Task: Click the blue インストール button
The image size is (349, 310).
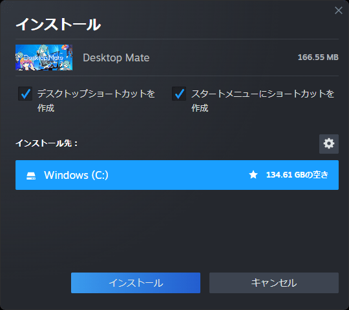Action: click(136, 283)
